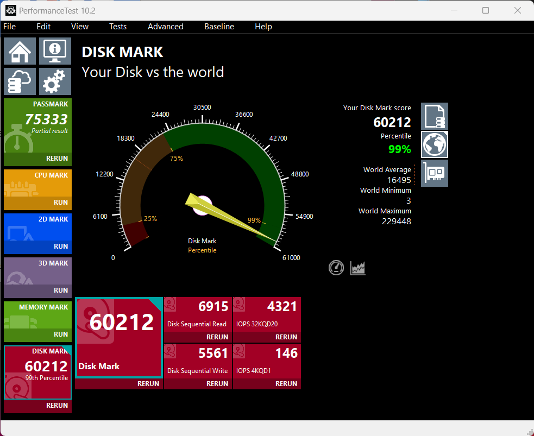
Task: Click the cloud baseline database icon
Action: [x=20, y=81]
